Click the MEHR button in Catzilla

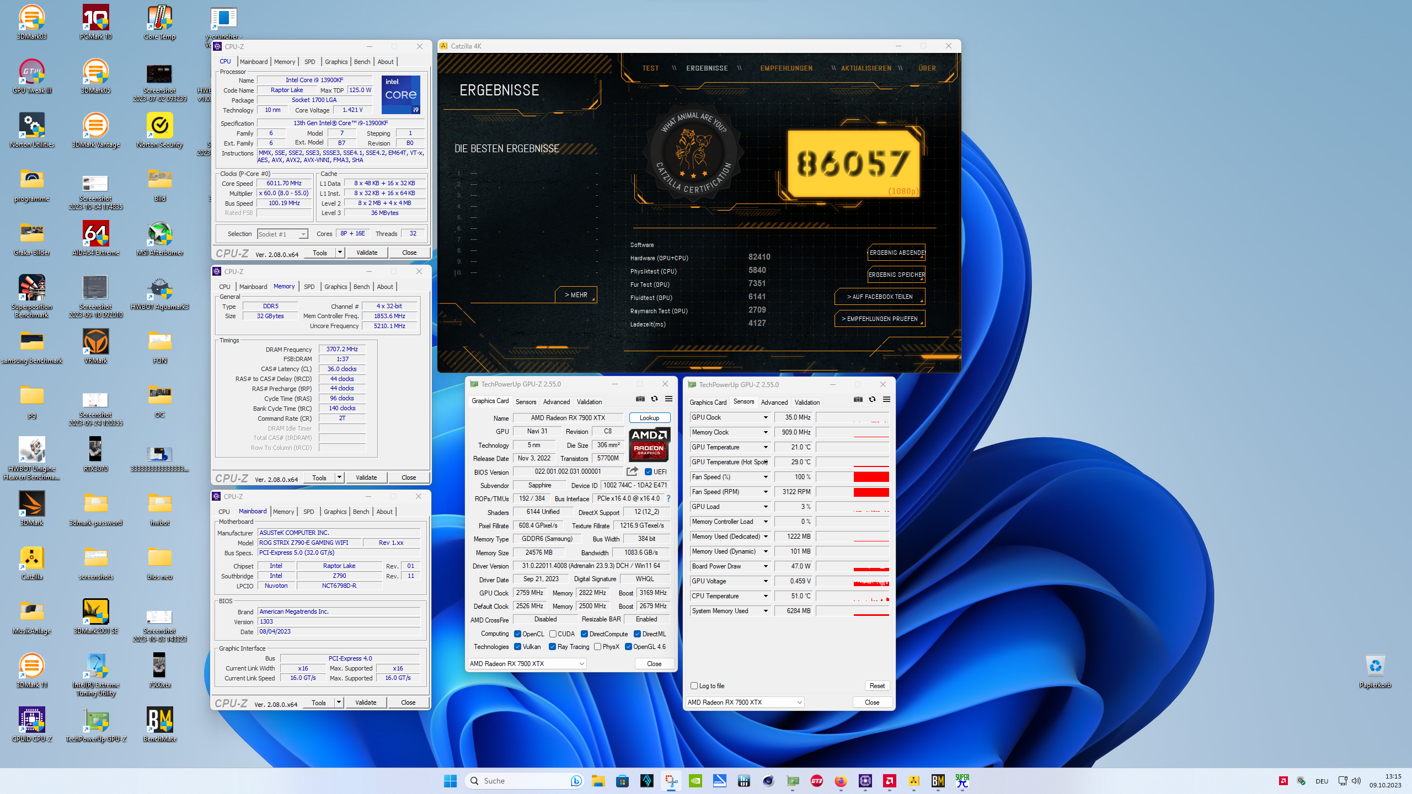[575, 295]
